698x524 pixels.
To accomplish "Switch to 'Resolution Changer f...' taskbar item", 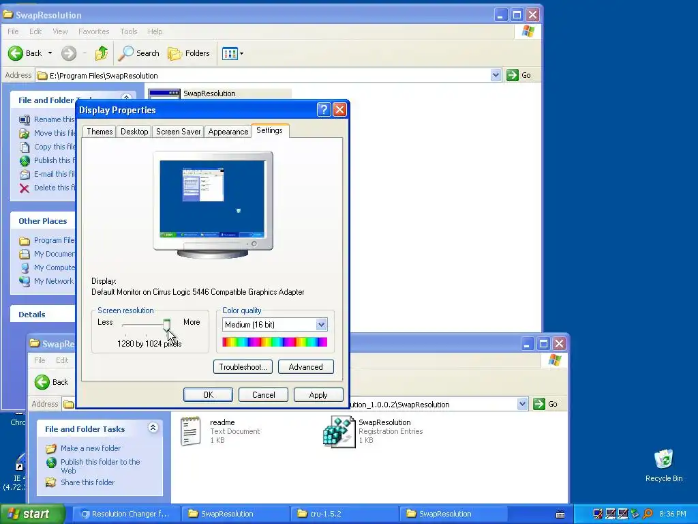I will pos(126,514).
